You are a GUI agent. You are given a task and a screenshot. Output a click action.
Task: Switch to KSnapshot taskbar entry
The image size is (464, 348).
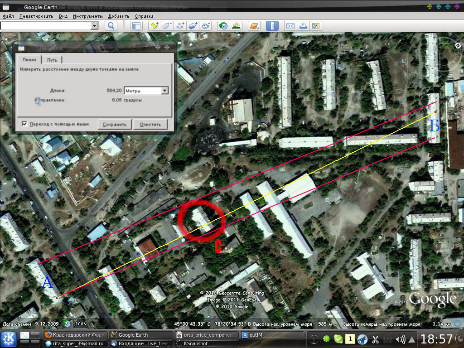(x=207, y=343)
